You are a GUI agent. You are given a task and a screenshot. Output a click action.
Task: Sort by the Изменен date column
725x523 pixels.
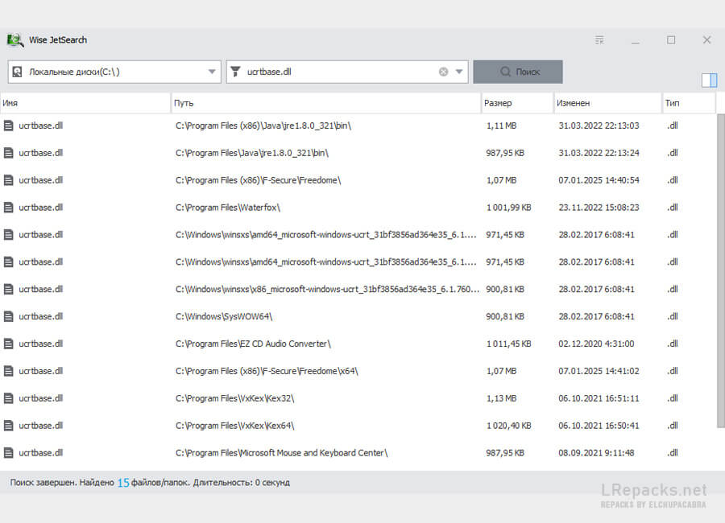coord(607,103)
